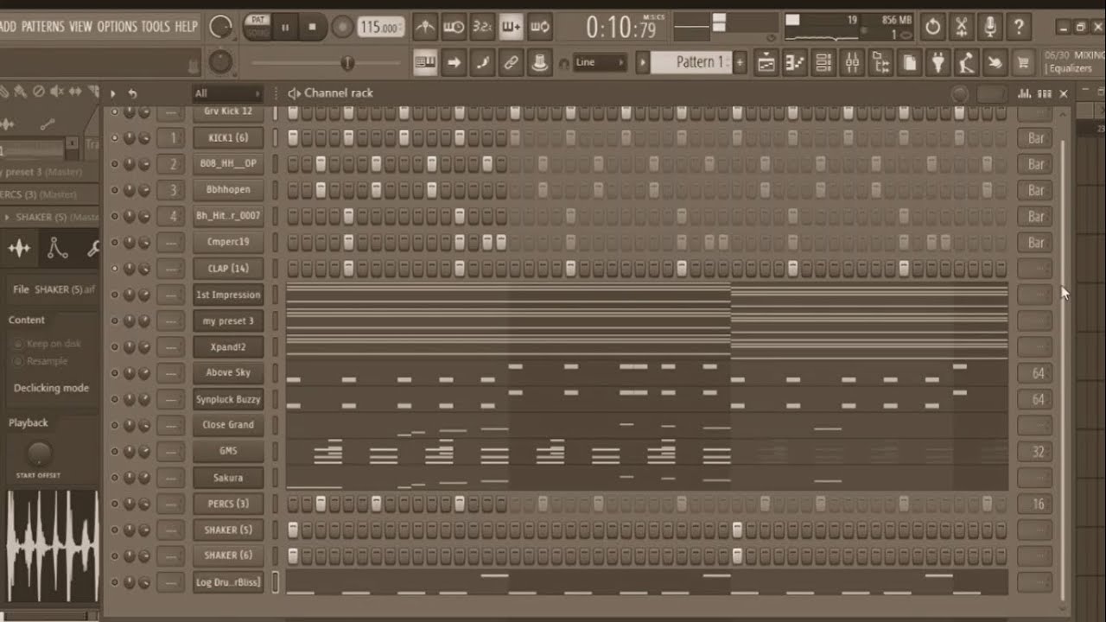Add a new pattern with plus button

point(740,62)
